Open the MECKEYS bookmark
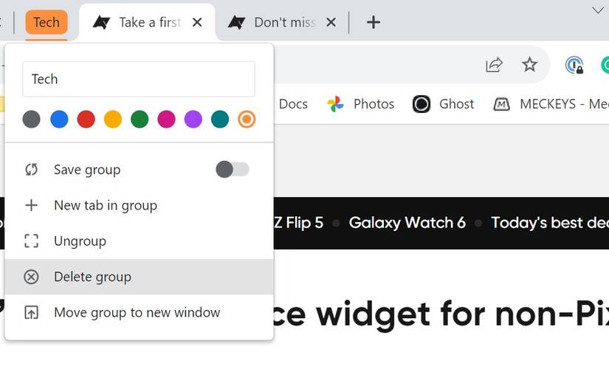 (550, 104)
